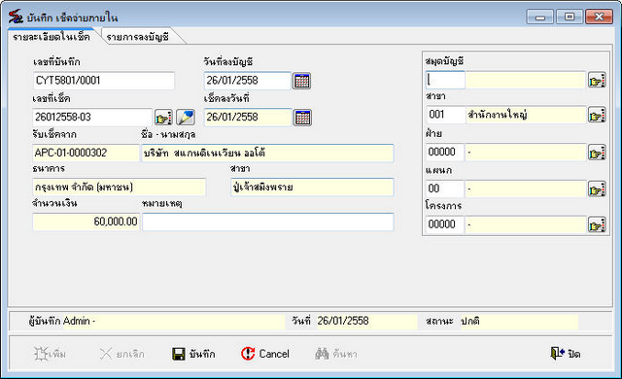Image resolution: width=622 pixels, height=379 pixels.
Task: Browse cheque number lookup icon
Action: [x=163, y=118]
